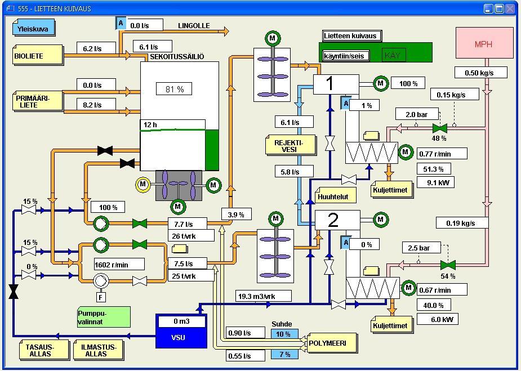Open the Yleiskuva overview
Screen dimensions: 521x371
(34, 28)
